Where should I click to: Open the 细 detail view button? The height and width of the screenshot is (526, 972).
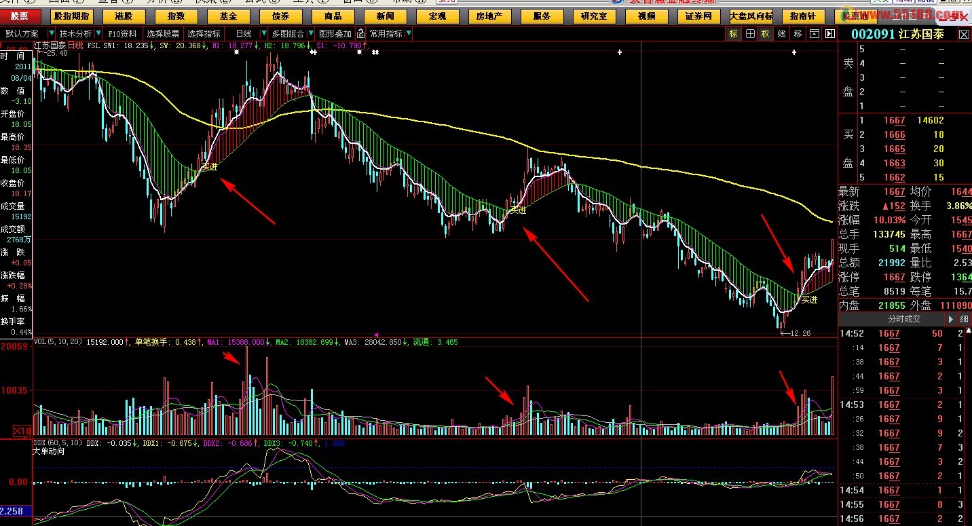[964, 318]
